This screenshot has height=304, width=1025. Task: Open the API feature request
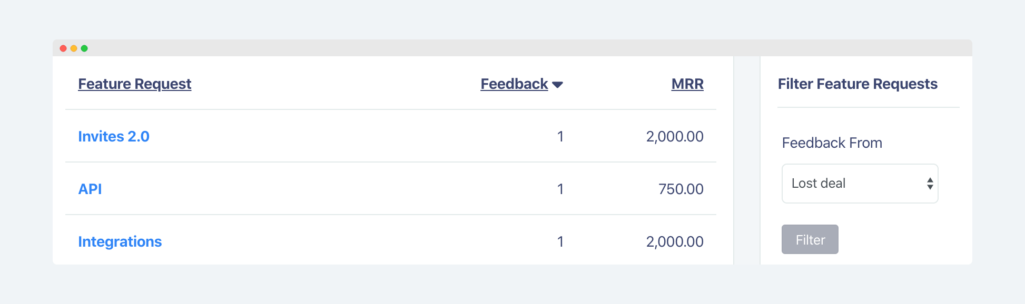[90, 189]
